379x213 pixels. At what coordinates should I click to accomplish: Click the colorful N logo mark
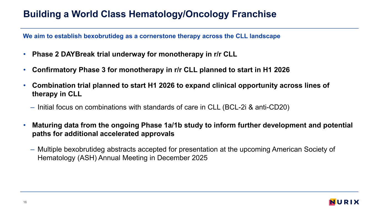333,202
